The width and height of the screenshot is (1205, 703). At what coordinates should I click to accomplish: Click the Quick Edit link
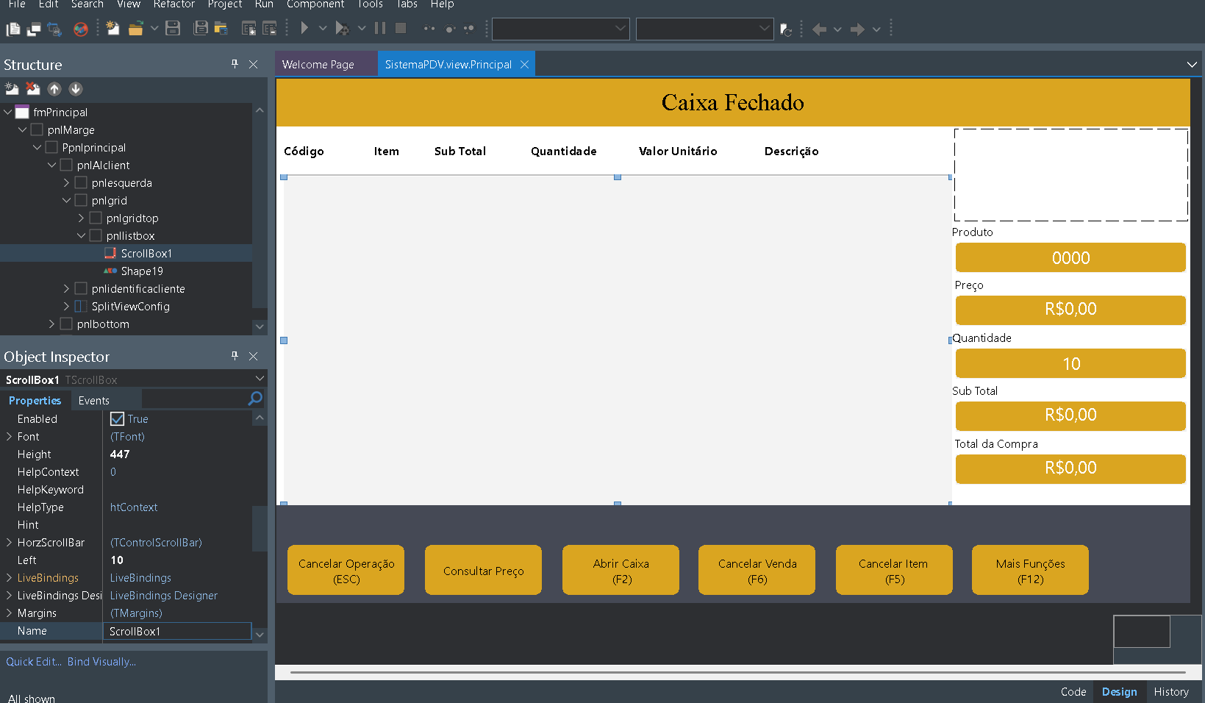click(34, 662)
